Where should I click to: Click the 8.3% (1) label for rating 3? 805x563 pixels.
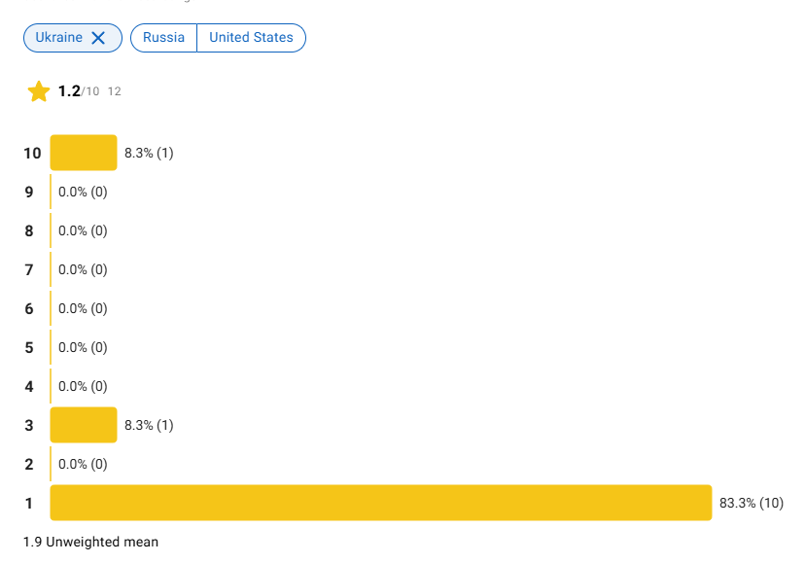tap(149, 425)
